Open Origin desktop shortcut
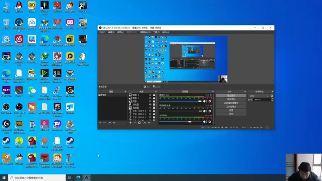 tap(45, 142)
